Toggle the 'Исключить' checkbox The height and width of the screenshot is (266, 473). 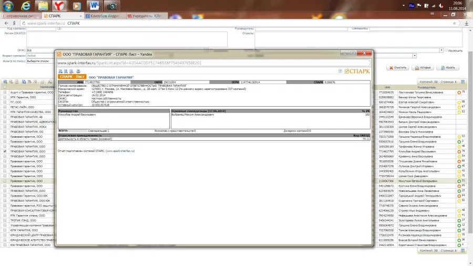click(x=446, y=50)
